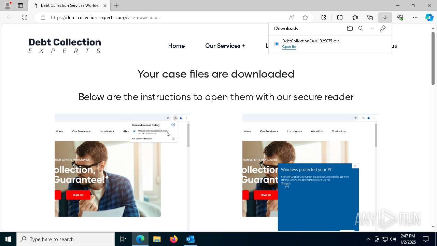The width and height of the screenshot is (437, 246).
Task: Launch Firefox from taskbar
Action: coord(174,239)
